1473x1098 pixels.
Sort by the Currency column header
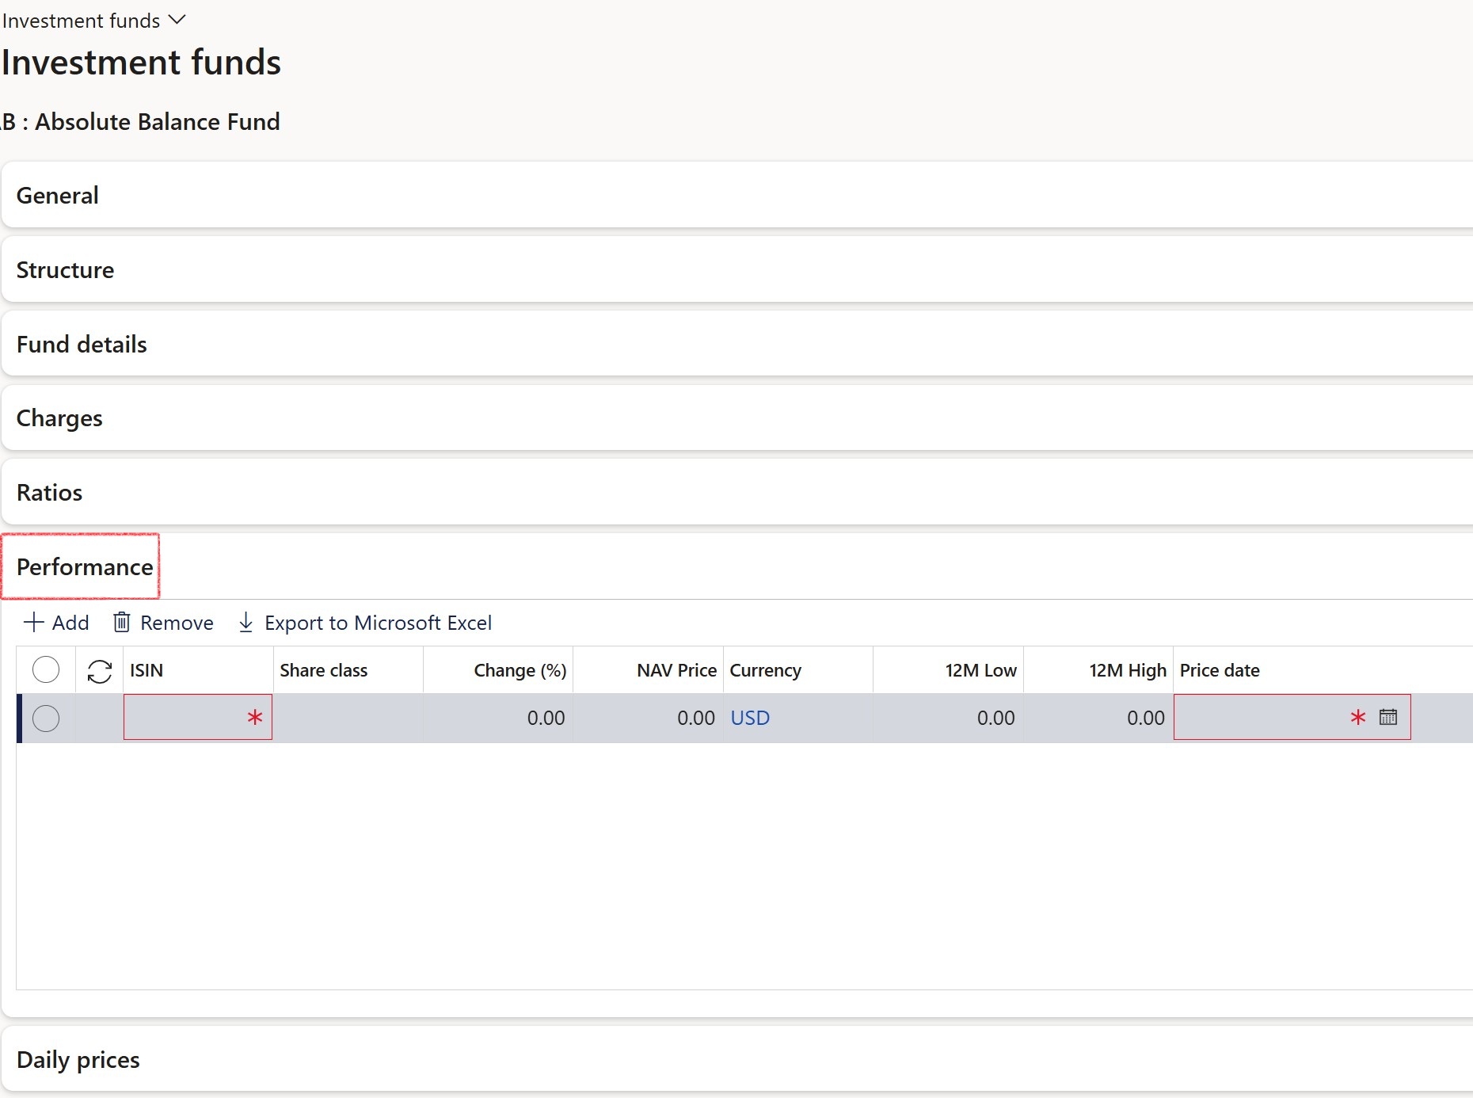point(798,670)
